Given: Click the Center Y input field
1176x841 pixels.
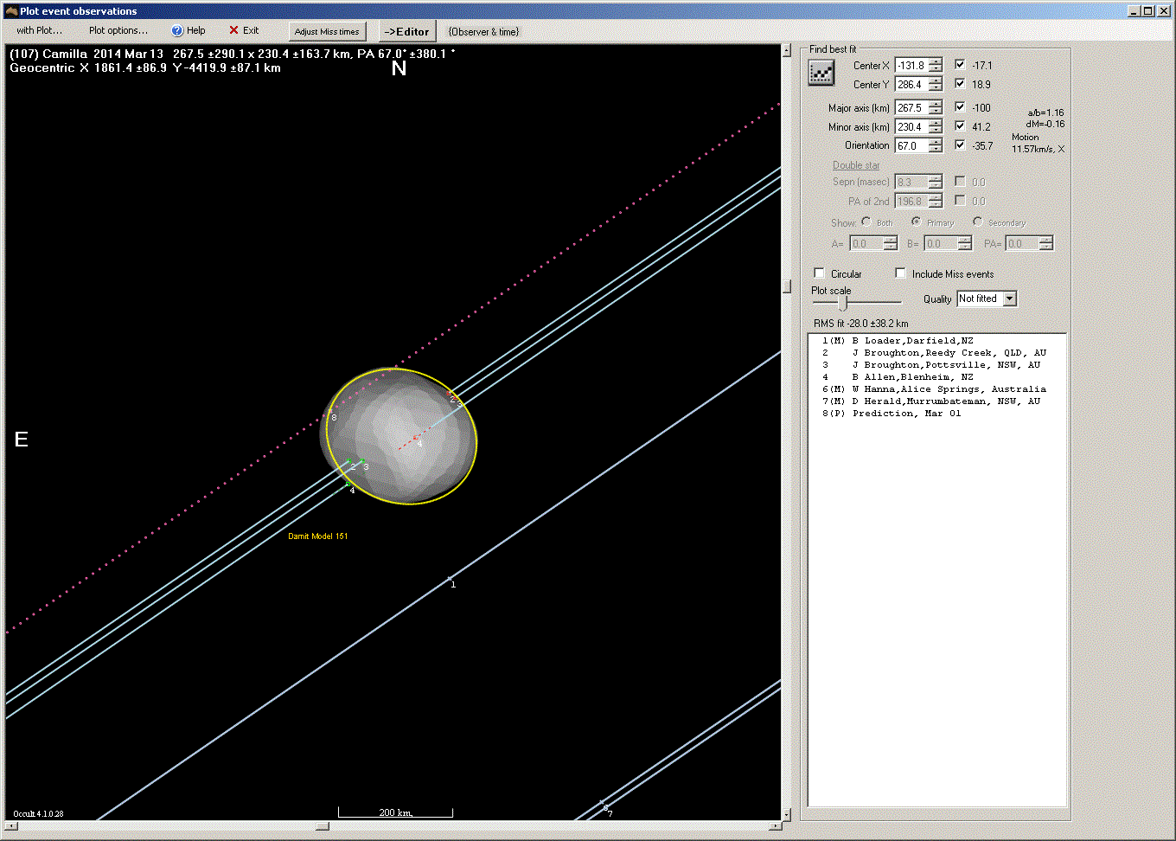Looking at the screenshot, I should [911, 85].
